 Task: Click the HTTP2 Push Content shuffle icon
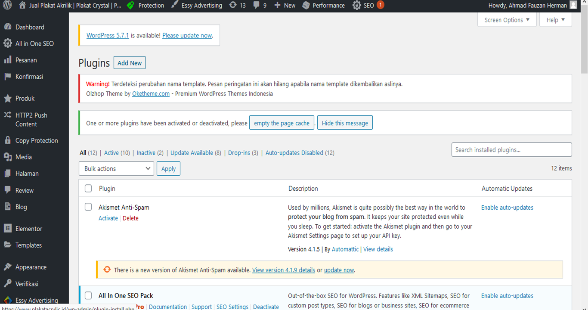click(8, 115)
